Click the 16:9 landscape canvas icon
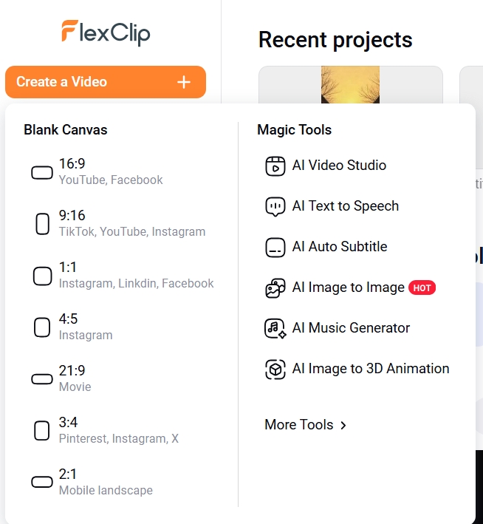Image resolution: width=483 pixels, height=524 pixels. (x=42, y=172)
